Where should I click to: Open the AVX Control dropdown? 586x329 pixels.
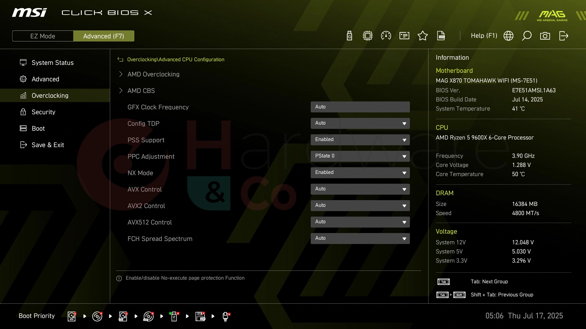[360, 189]
